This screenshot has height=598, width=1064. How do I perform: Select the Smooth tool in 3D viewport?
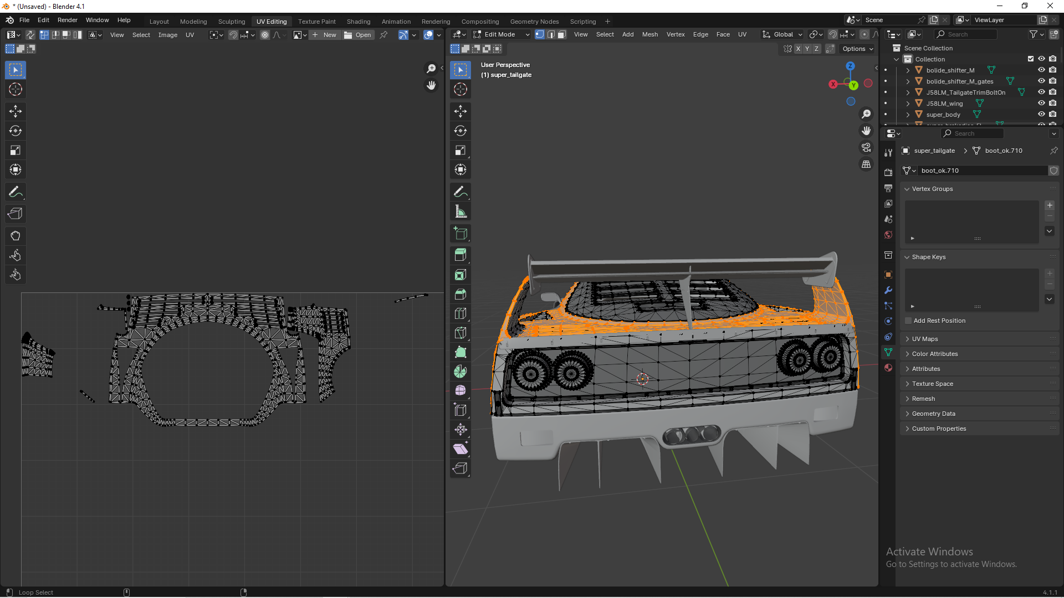tap(461, 390)
